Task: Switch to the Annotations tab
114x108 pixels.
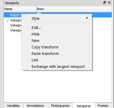Action: pos(35,106)
